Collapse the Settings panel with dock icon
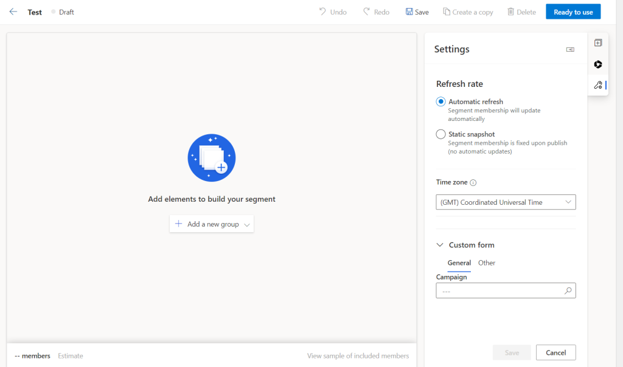 (x=570, y=50)
